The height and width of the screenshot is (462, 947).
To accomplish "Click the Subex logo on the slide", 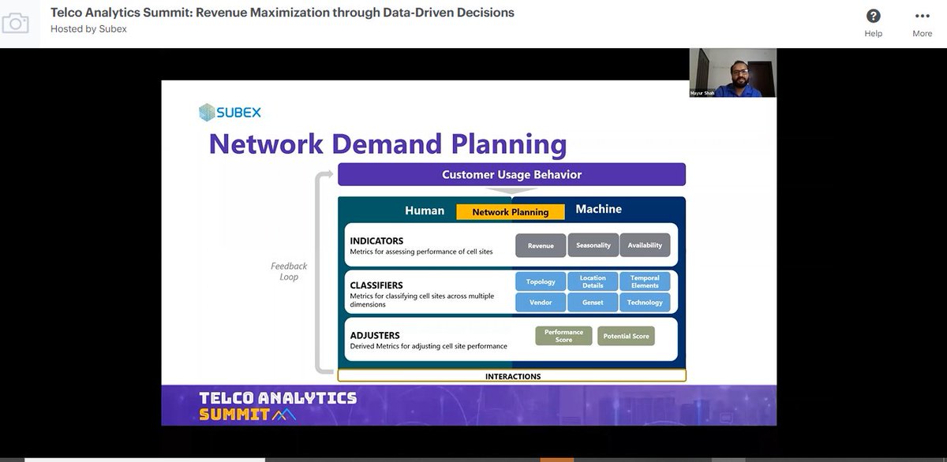I will [230, 112].
